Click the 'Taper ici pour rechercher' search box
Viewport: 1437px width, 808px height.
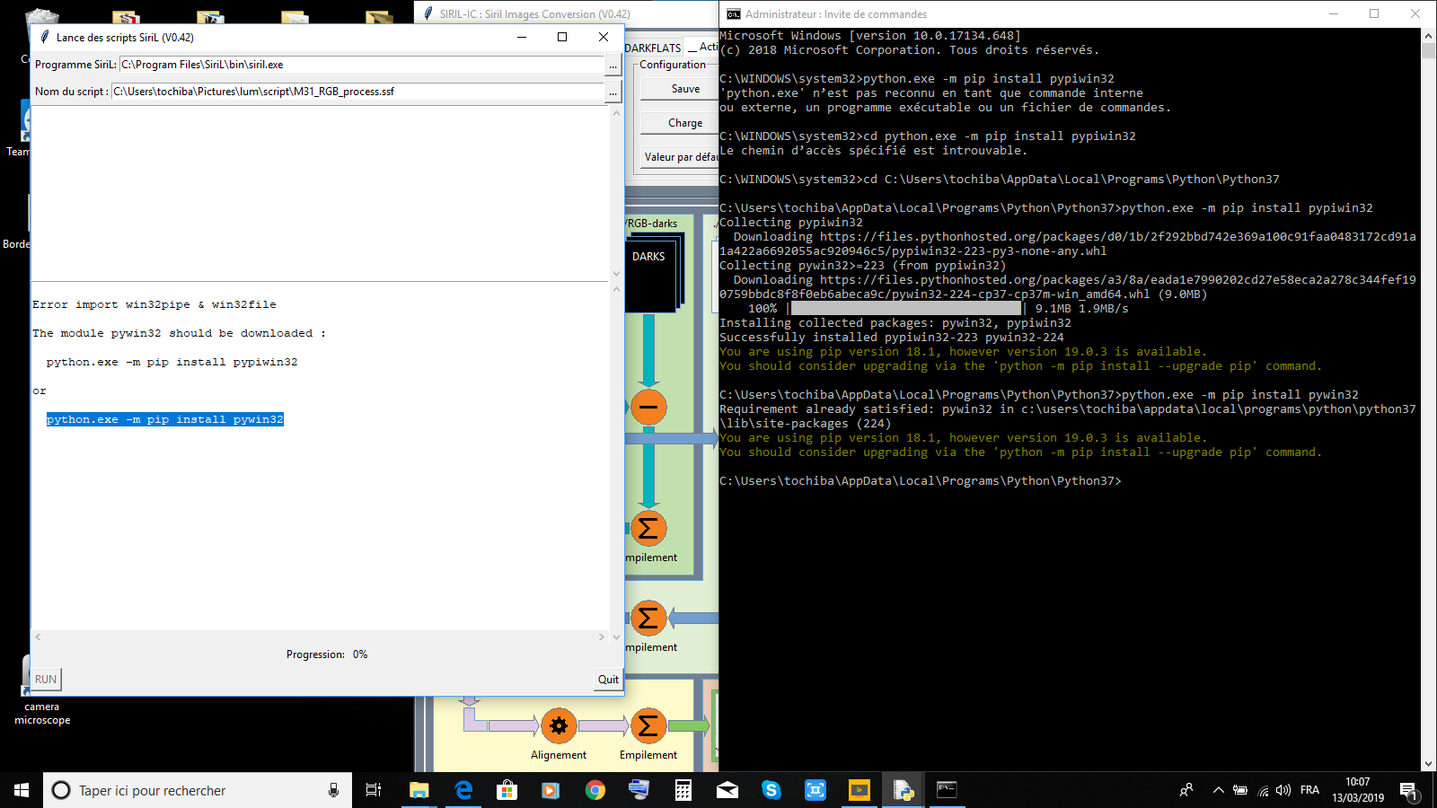(198, 790)
